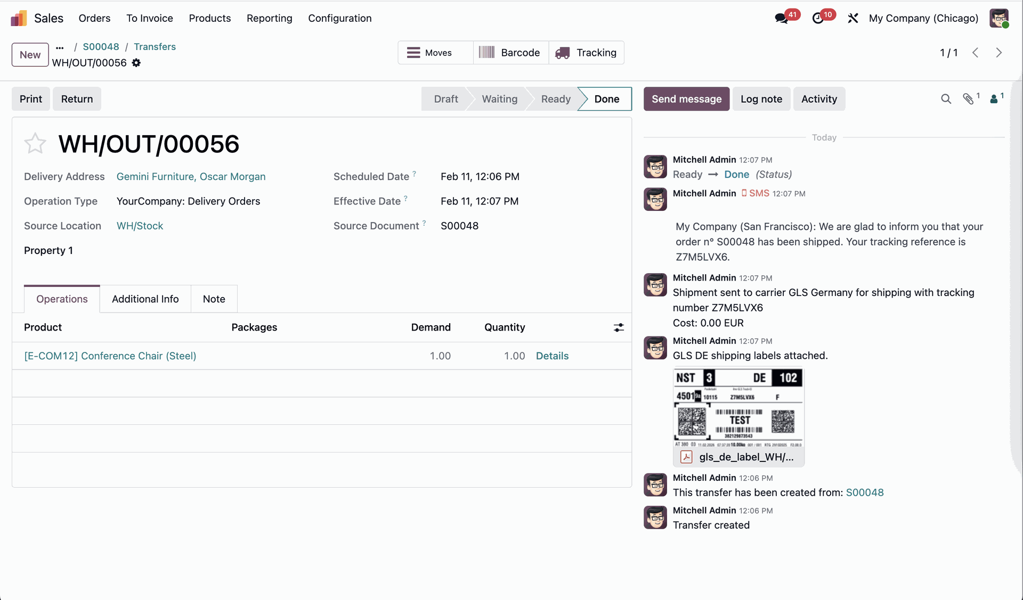Viewport: 1023px width, 600px height.
Task: Toggle the favorite star for WH/OUT/00056
Action: click(35, 144)
